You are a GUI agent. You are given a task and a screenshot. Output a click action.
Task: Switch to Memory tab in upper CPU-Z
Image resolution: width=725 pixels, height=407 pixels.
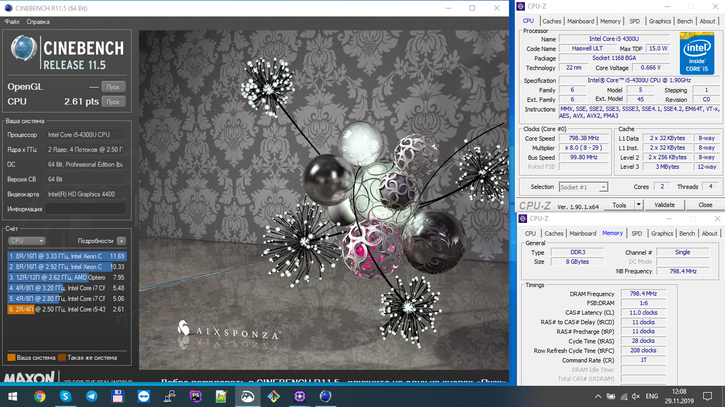point(610,21)
